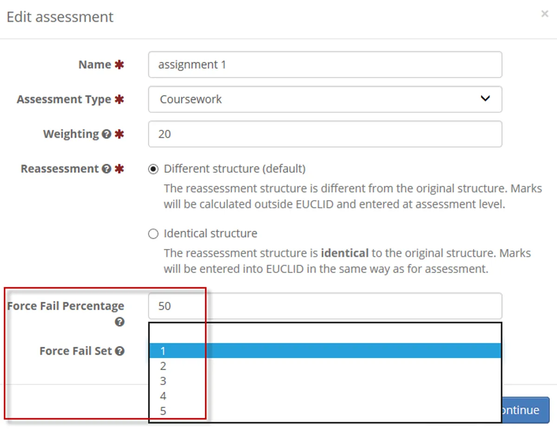This screenshot has width=557, height=430.
Task: Select the Different structure (default) radio button
Action: [153, 169]
